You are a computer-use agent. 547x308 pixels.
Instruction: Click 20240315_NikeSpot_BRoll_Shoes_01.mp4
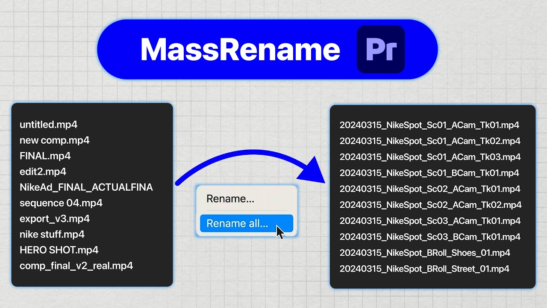tap(425, 253)
